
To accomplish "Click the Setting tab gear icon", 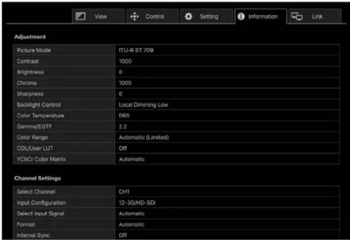I will point(189,16).
